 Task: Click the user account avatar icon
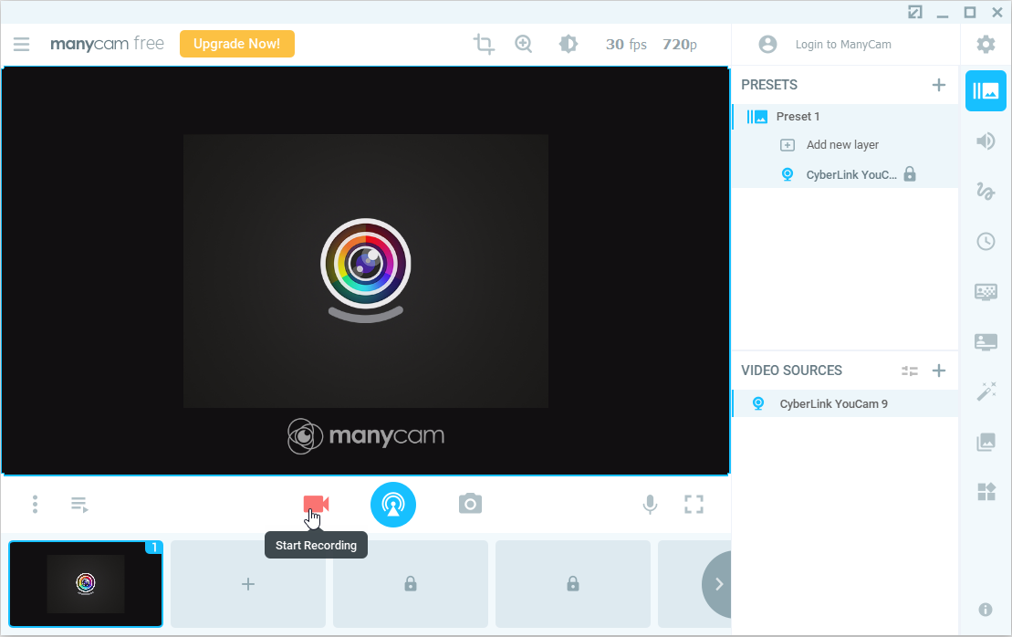767,44
